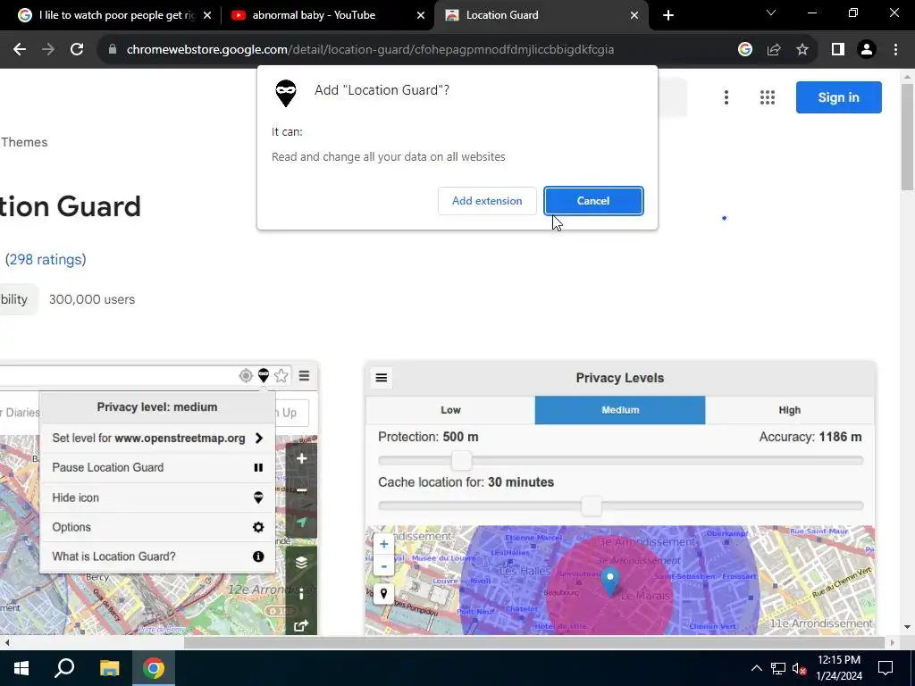Open Windows taskbar search
This screenshot has width=915, height=686.
click(x=64, y=668)
